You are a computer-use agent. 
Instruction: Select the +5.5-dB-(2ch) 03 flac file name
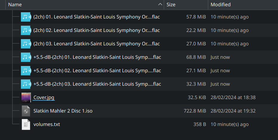pyautogui.click(x=97, y=84)
